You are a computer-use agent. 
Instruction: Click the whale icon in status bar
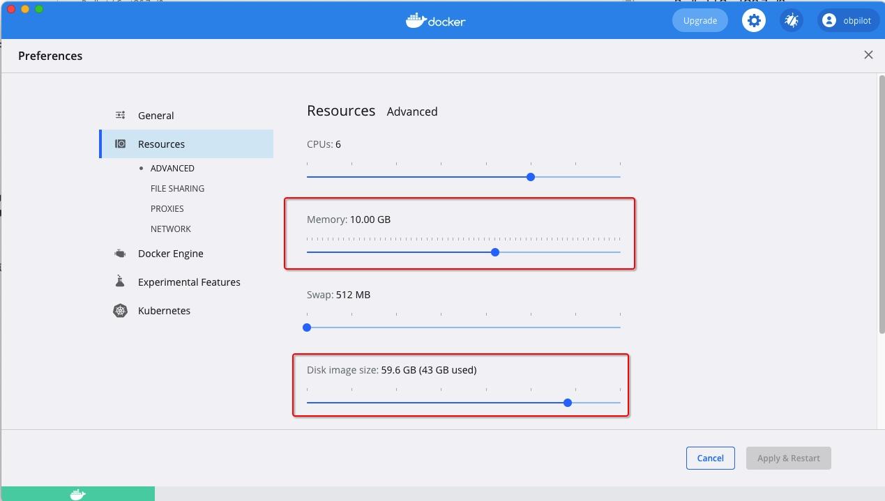click(x=78, y=494)
